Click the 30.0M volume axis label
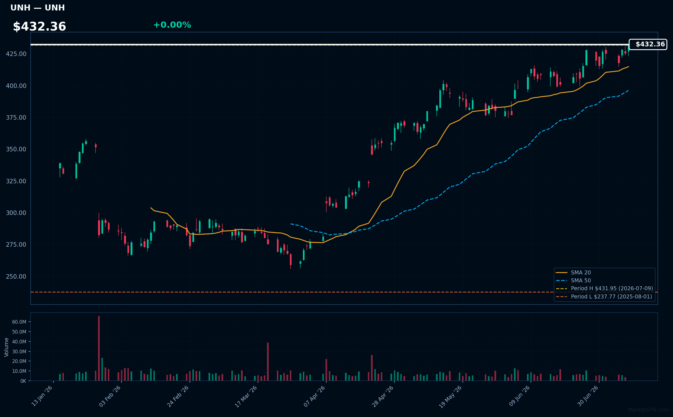This screenshot has width=673, height=417. (x=19, y=352)
